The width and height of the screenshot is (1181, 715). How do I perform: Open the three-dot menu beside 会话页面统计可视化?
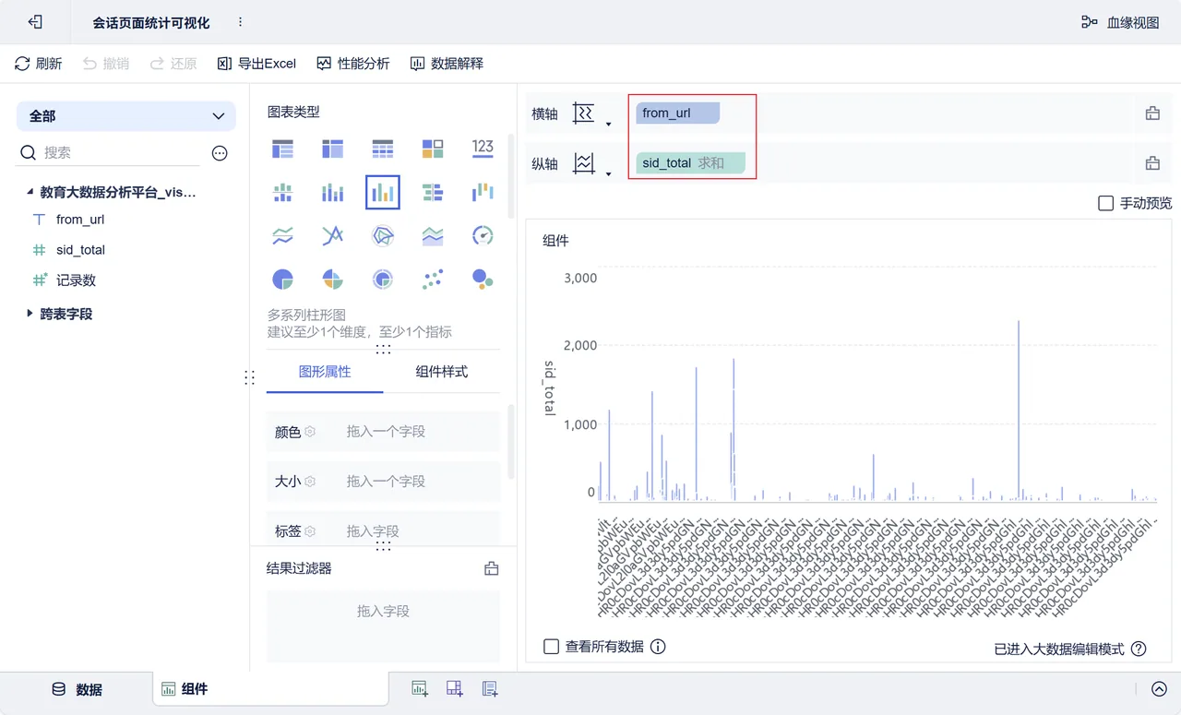(x=241, y=22)
